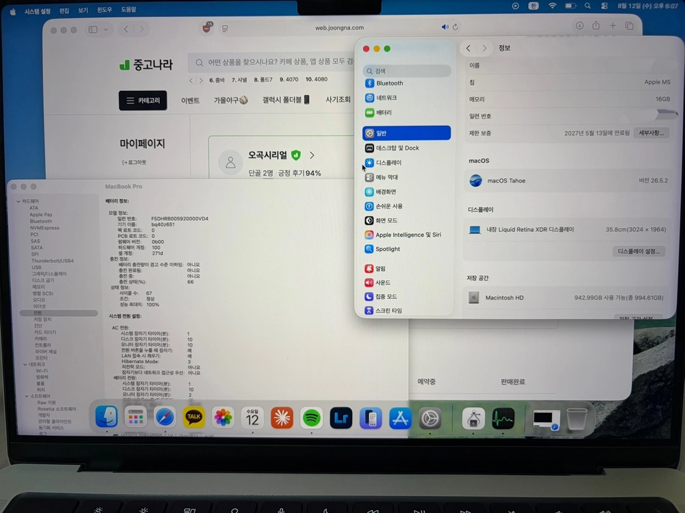Screen dimensions: 685x513
Task: Open App Store from the Dock
Action: coord(400,419)
